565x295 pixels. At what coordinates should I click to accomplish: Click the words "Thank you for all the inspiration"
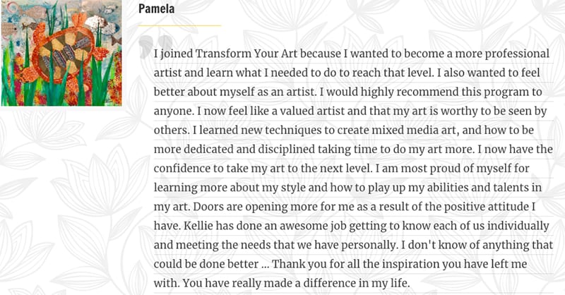point(356,264)
